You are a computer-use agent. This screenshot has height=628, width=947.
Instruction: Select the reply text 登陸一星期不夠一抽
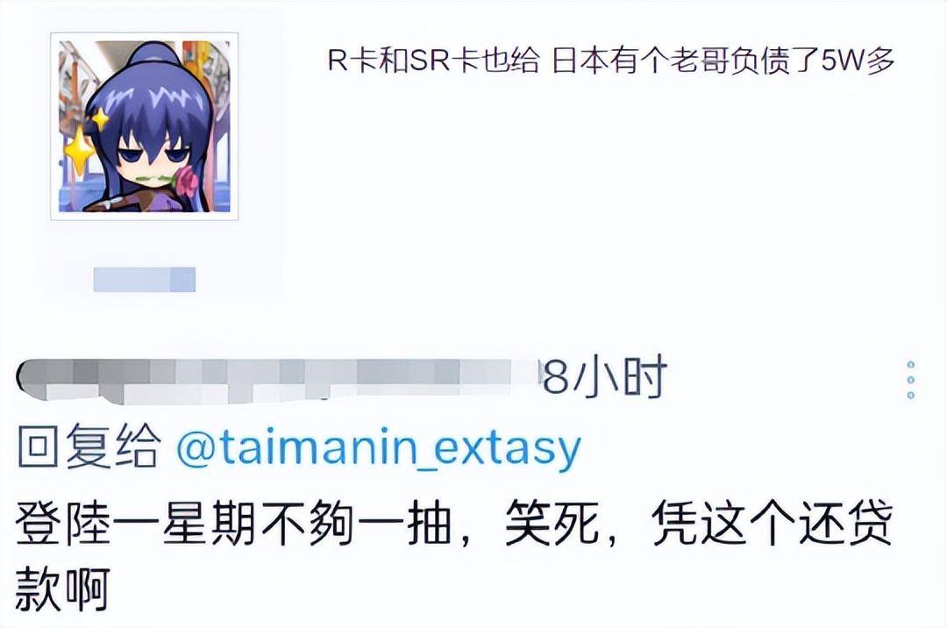pyautogui.click(x=233, y=523)
